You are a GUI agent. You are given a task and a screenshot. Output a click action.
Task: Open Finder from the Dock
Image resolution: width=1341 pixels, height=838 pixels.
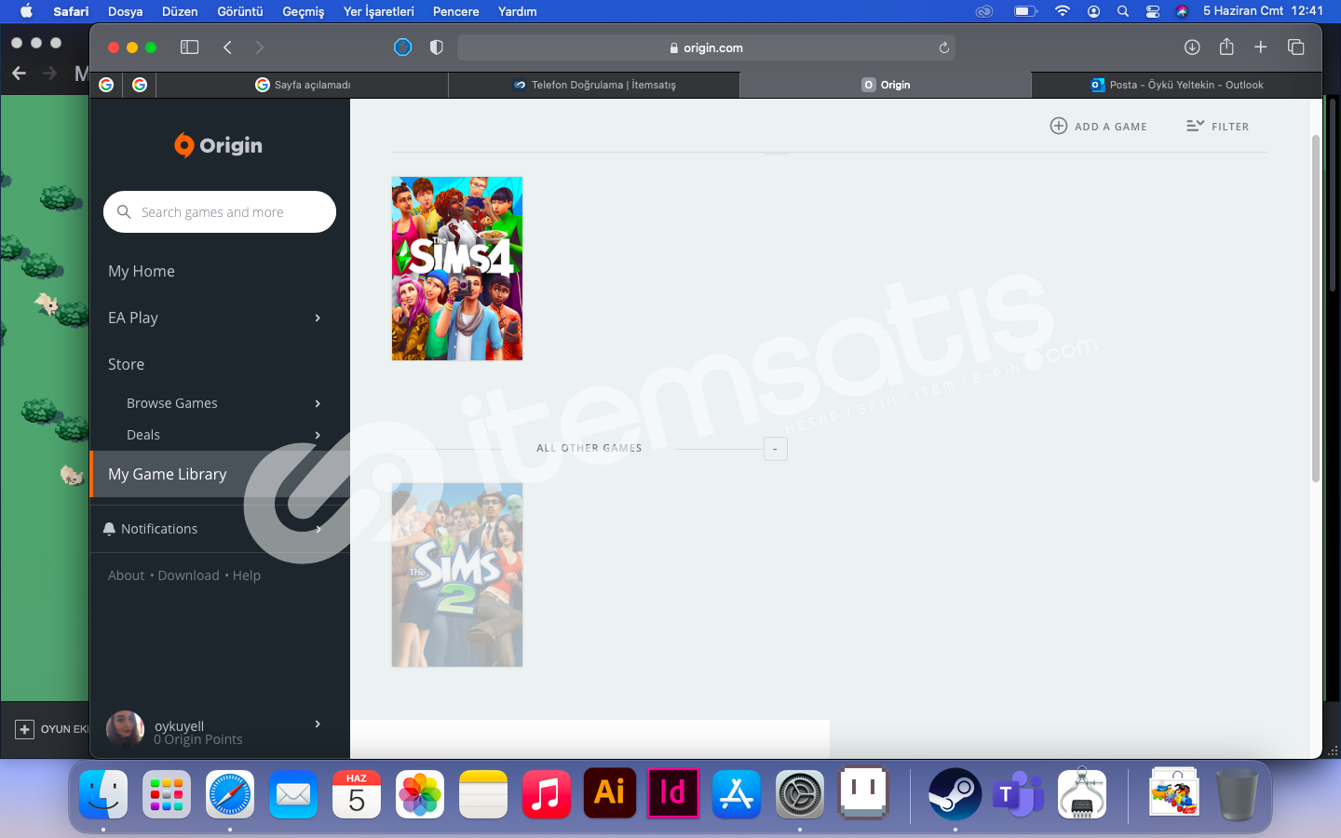(103, 794)
